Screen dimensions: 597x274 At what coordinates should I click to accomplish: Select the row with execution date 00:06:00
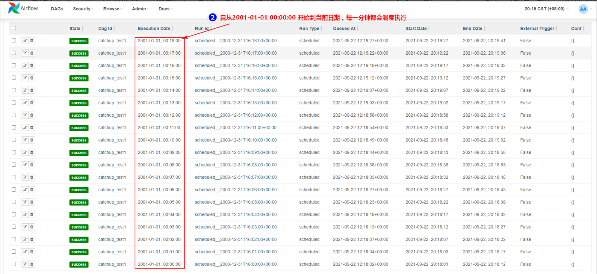click(14, 190)
